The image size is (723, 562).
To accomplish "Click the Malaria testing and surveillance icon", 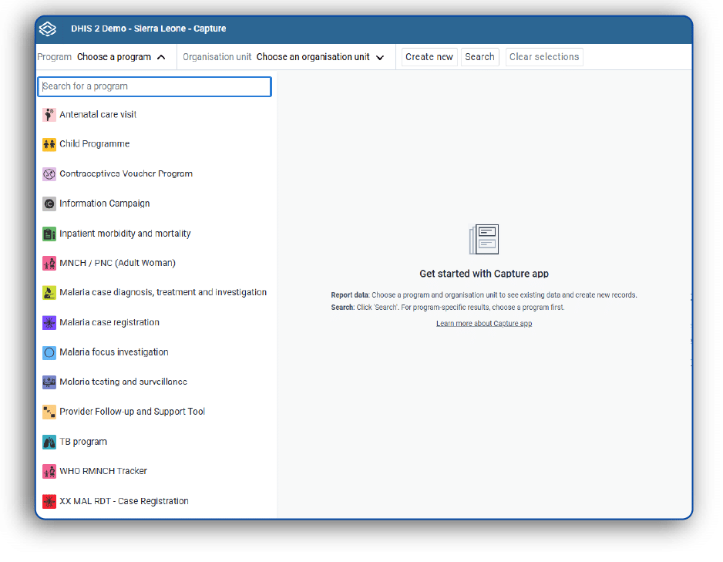I will 49,382.
